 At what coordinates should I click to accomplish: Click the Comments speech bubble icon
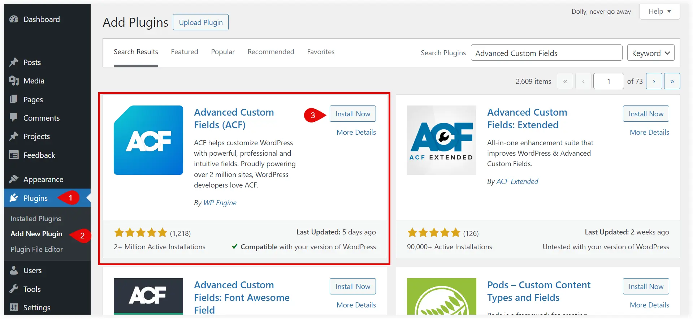14,118
